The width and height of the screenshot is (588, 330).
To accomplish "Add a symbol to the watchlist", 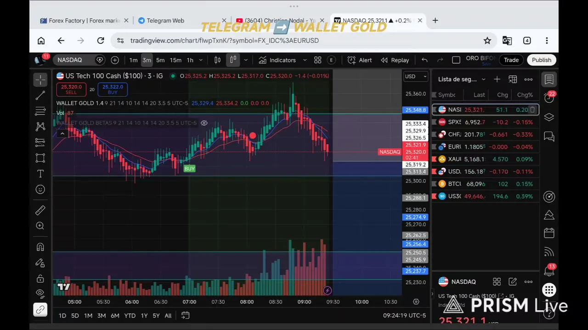I will pos(497,79).
